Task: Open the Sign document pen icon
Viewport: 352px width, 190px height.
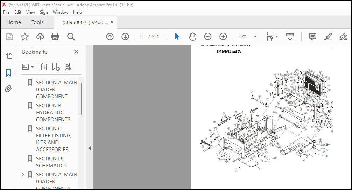Action: [343, 37]
